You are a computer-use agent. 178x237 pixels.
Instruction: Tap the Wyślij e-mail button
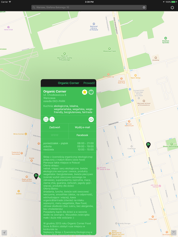(x=83, y=127)
